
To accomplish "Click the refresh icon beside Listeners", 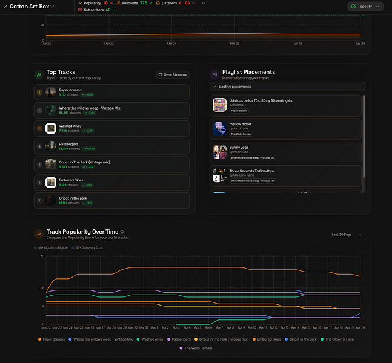I will coord(204,3).
